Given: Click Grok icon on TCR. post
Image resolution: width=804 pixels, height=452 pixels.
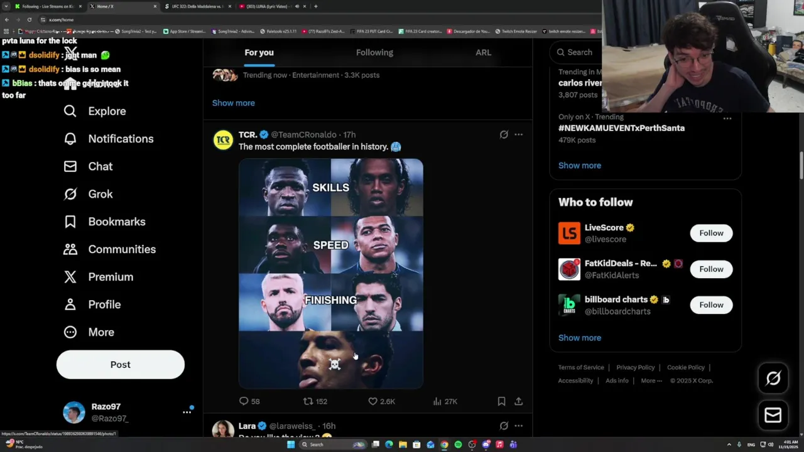Looking at the screenshot, I should click(504, 134).
